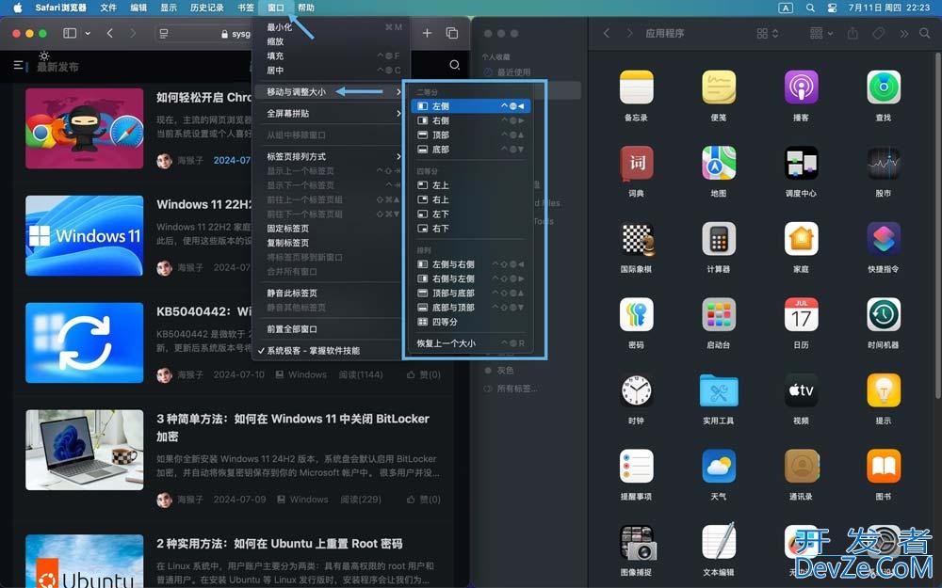Click Spotlight search icon in menu bar

pyautogui.click(x=810, y=8)
